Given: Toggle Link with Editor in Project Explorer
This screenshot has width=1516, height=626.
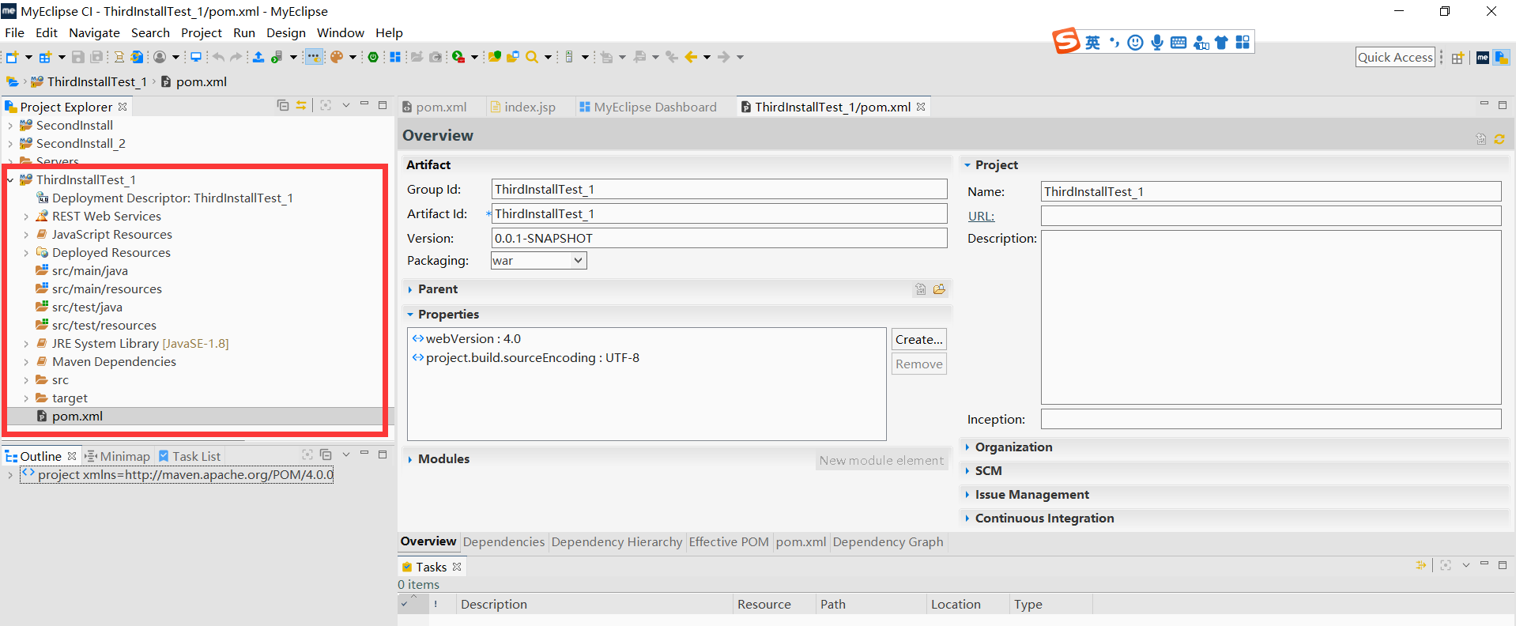Looking at the screenshot, I should (301, 105).
